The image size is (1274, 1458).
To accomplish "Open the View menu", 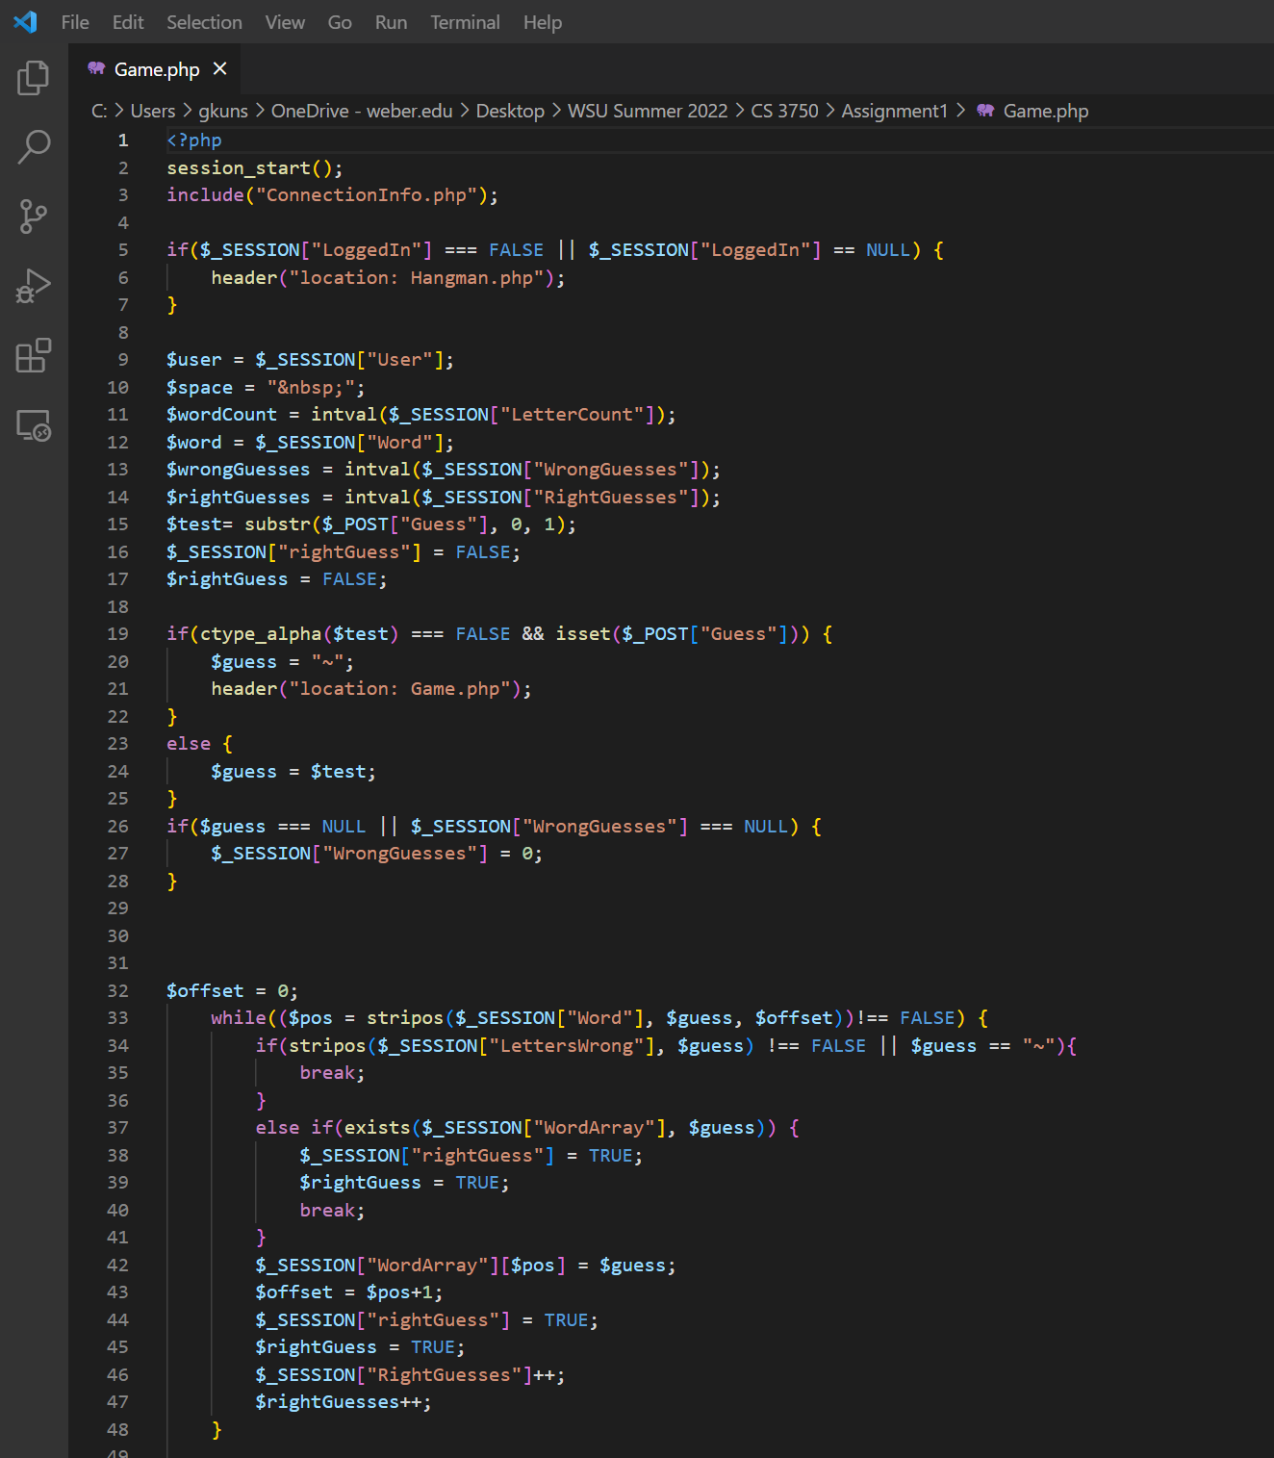I will pos(285,22).
